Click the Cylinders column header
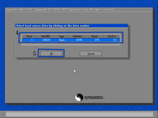Viewport: 158px width, 118px height. pyautogui.click(x=78, y=36)
